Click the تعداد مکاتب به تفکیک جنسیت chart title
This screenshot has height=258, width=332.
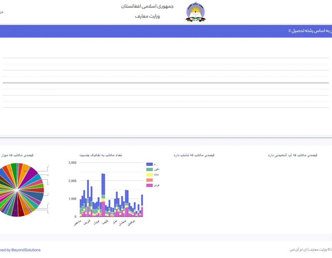coord(101,155)
